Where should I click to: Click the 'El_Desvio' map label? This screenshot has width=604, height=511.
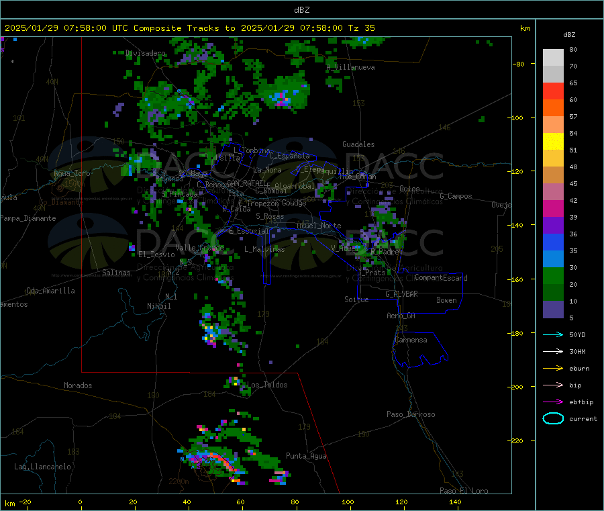click(156, 254)
